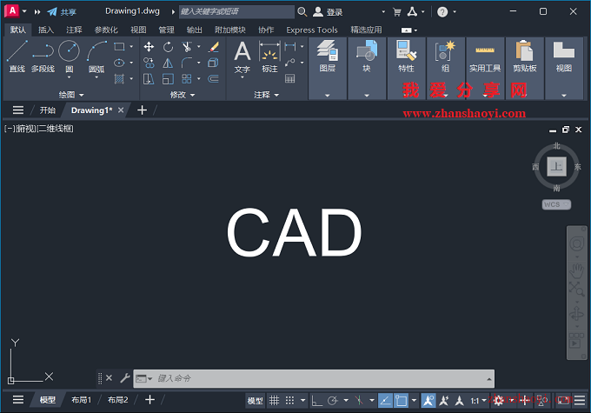Switch to the Insert (插入) ribbon tab
Viewport: 591px width, 413px height.
pos(46,30)
